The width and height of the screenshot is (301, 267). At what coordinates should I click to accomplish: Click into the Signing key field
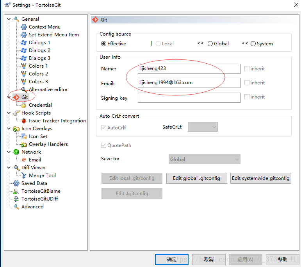coord(189,98)
